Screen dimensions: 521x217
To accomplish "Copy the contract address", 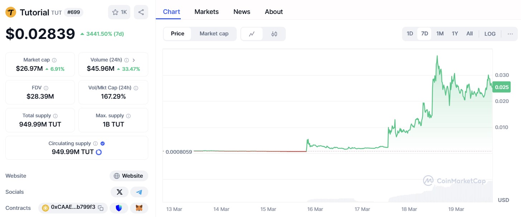I will 101,208.
